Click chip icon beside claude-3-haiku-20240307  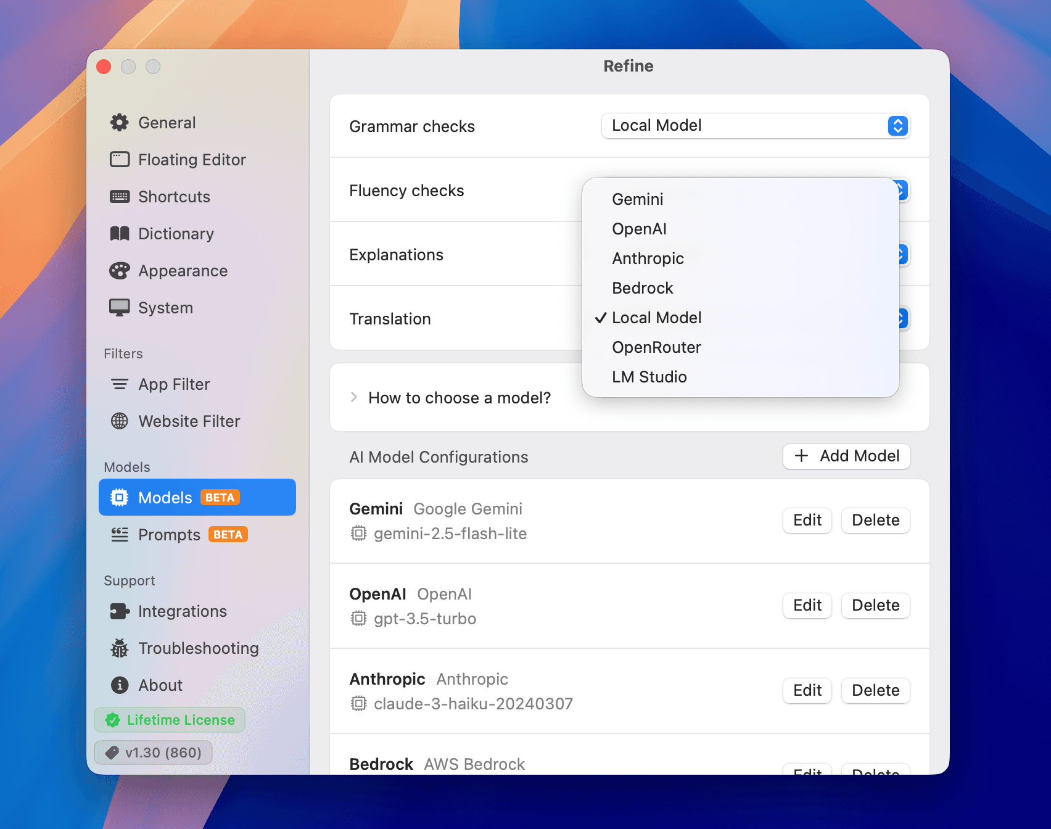358,704
